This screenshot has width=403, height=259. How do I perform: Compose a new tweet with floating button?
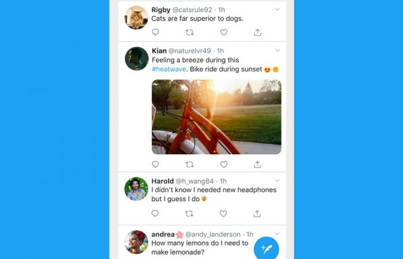tap(267, 249)
